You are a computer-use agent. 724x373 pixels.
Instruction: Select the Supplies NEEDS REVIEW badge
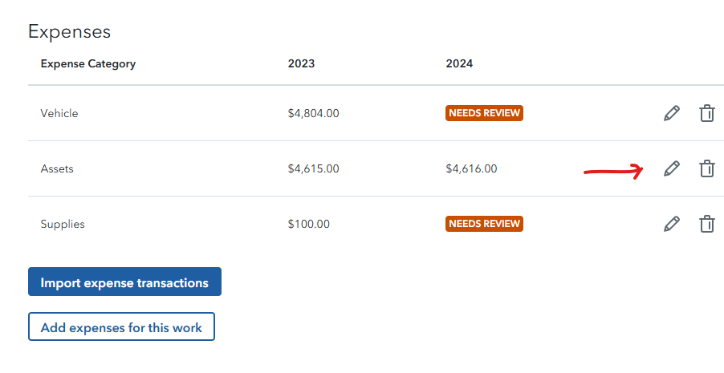484,224
